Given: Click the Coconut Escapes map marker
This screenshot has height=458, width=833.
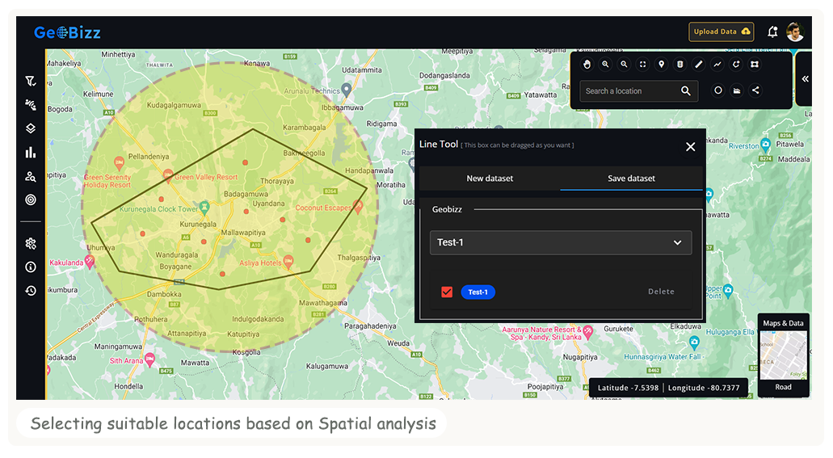Looking at the screenshot, I should [x=358, y=206].
